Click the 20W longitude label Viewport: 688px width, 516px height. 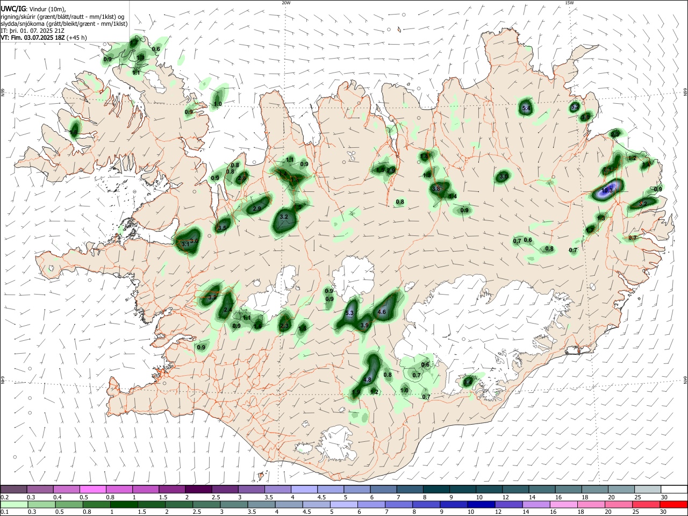pos(286,3)
